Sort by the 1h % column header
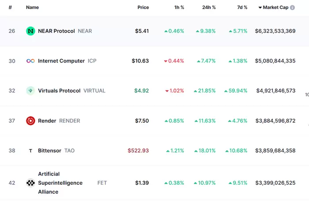 pyautogui.click(x=179, y=7)
